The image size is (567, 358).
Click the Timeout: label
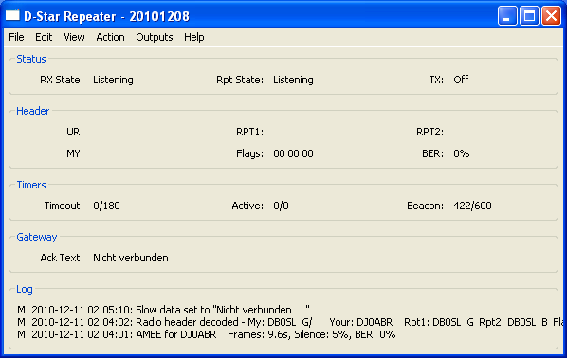64,206
